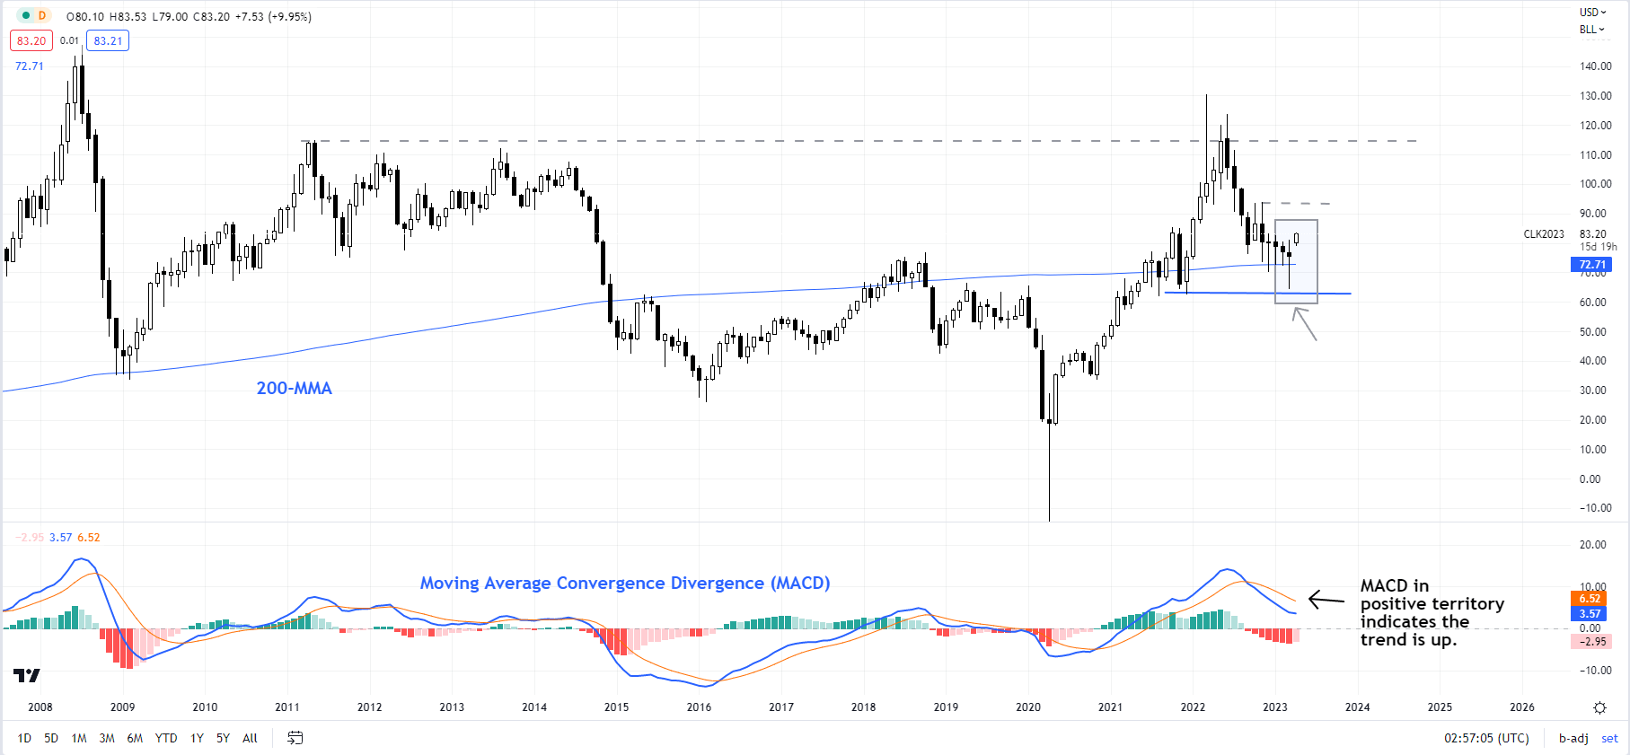The height and width of the screenshot is (755, 1630).
Task: Open the go-to-date calendar icon
Action: point(295,738)
